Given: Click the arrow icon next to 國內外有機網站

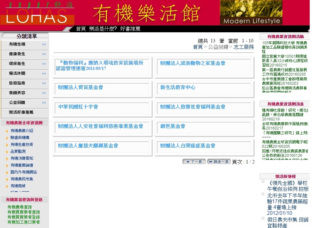Looking at the screenshot, I should (7, 172).
